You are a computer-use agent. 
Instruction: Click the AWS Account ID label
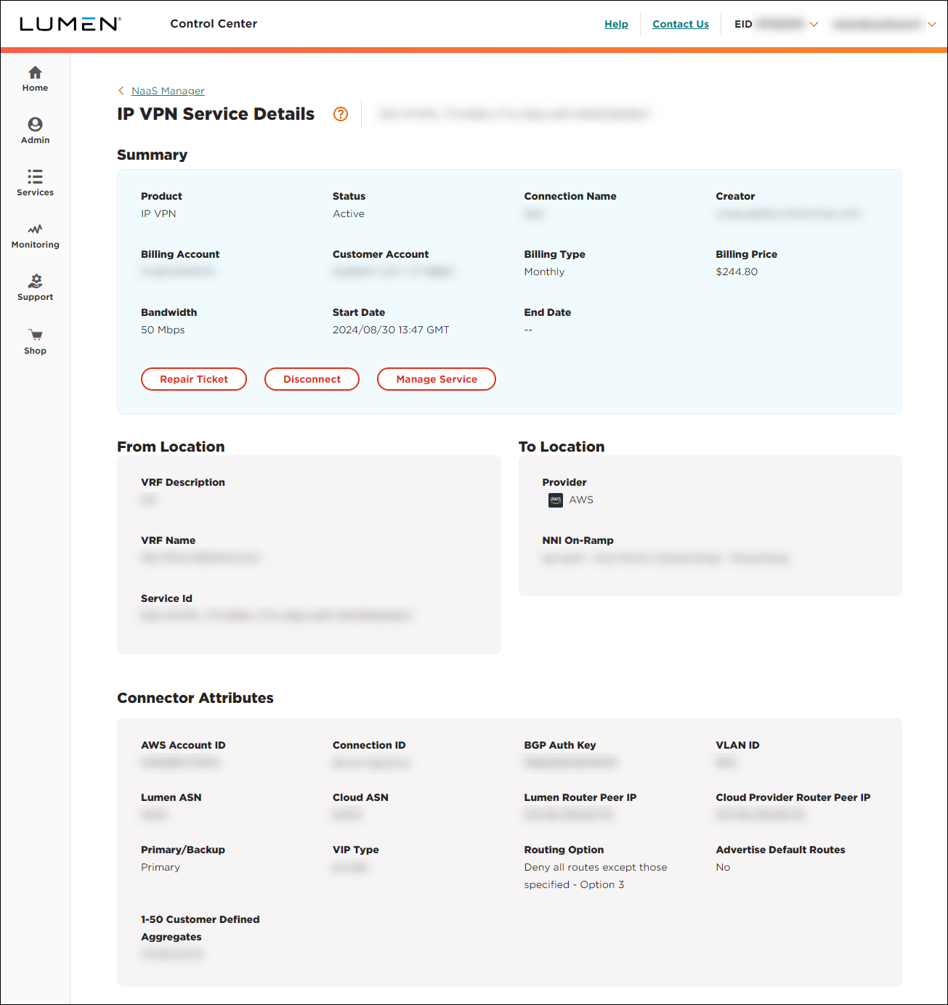(x=183, y=745)
